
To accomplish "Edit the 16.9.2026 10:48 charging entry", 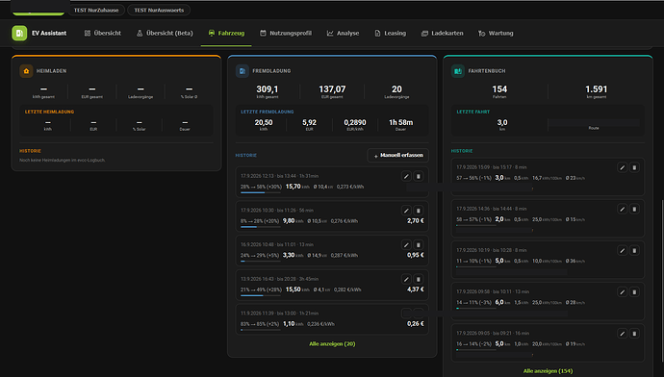I will click(x=406, y=244).
